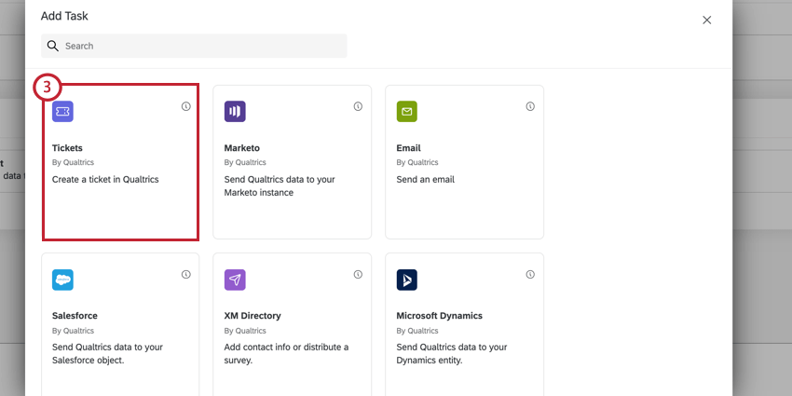Select the Email title text

[x=409, y=148]
